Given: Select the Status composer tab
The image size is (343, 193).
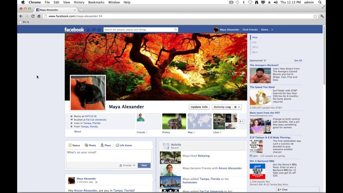Looking at the screenshot, I should tap(74, 145).
